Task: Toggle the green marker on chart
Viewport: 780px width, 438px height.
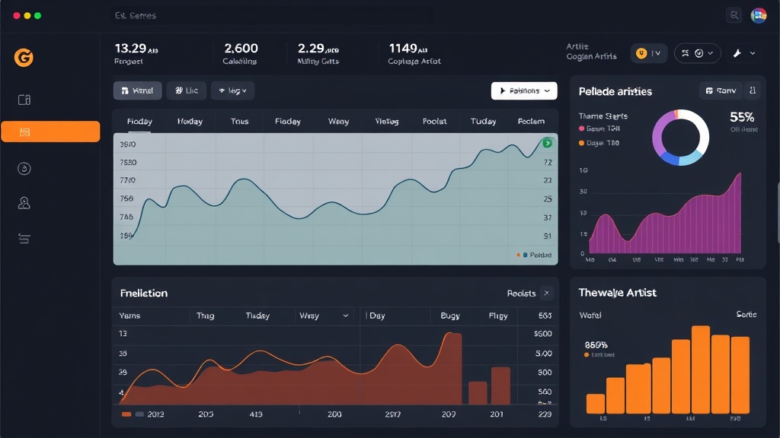Action: click(x=547, y=143)
